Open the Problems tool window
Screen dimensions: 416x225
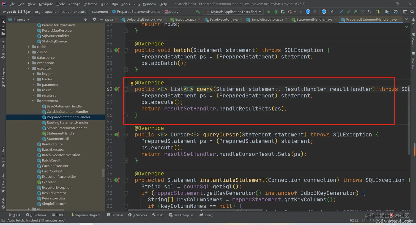[x=36, y=215]
